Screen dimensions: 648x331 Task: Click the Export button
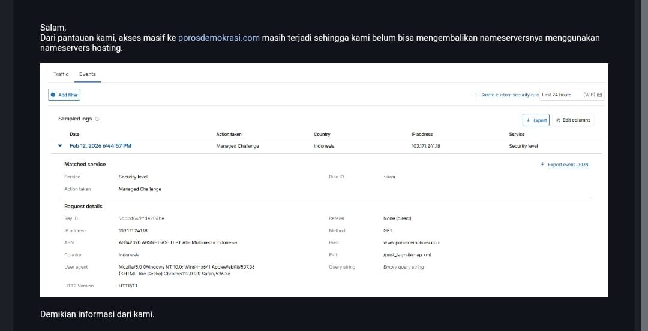[x=536, y=120]
